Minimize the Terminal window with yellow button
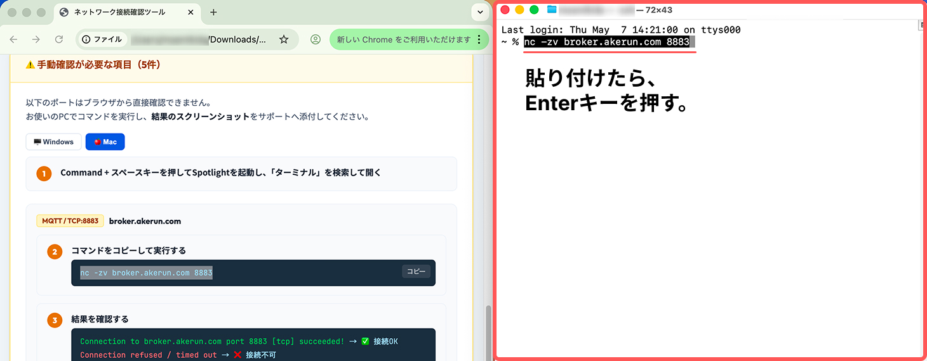 coord(519,9)
